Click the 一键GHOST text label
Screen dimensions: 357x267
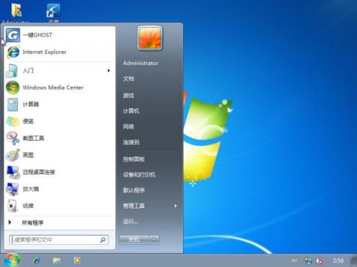click(37, 35)
